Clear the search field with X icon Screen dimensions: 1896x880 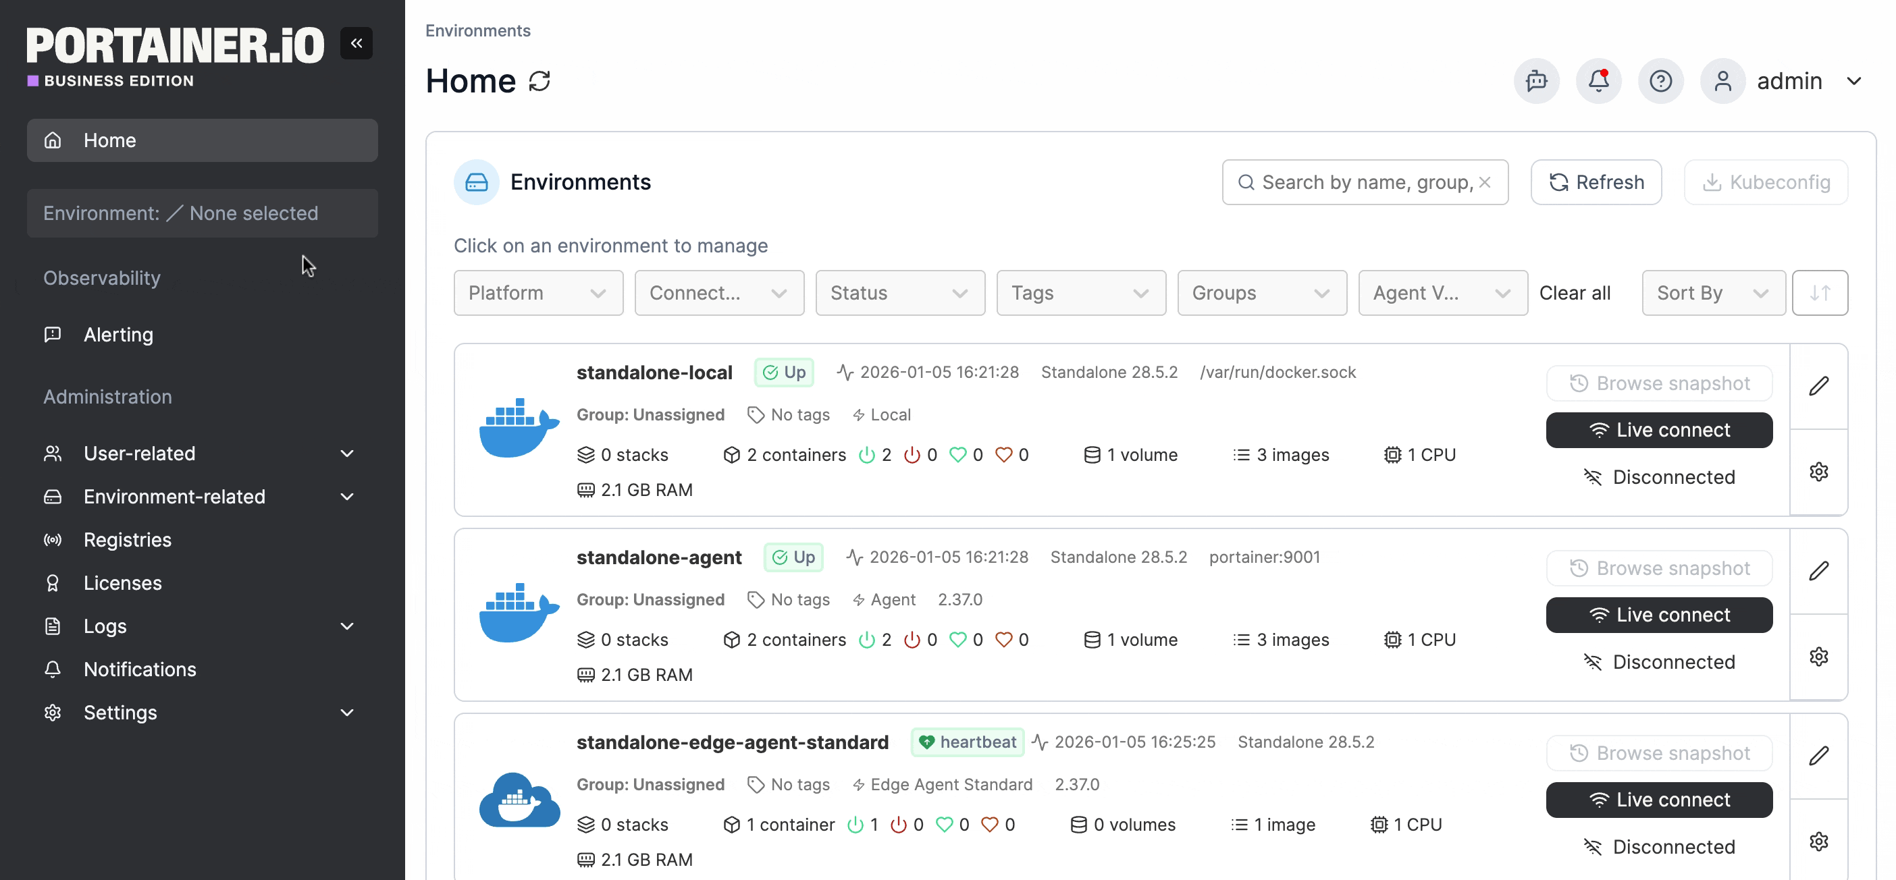pyautogui.click(x=1485, y=182)
